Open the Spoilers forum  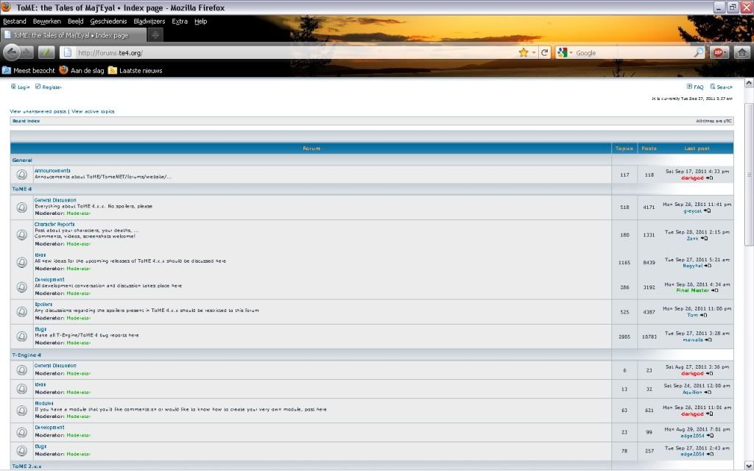coord(43,304)
